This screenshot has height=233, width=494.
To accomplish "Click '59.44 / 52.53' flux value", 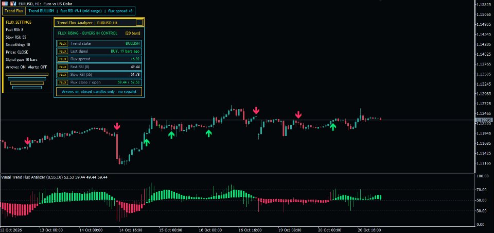I will pos(129,82).
